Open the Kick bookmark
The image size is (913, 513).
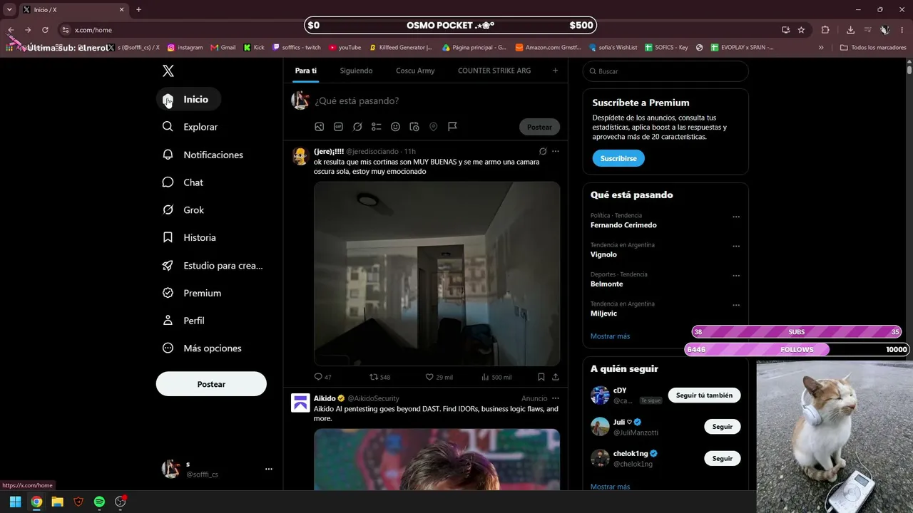254,48
